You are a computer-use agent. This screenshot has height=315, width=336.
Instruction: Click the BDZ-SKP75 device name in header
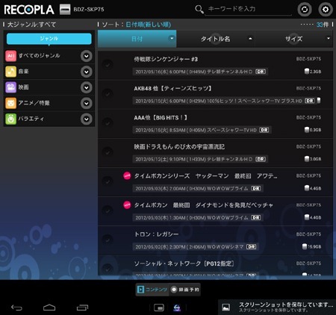(x=89, y=10)
